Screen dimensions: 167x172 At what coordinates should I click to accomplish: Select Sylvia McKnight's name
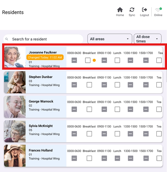[x=41, y=126]
